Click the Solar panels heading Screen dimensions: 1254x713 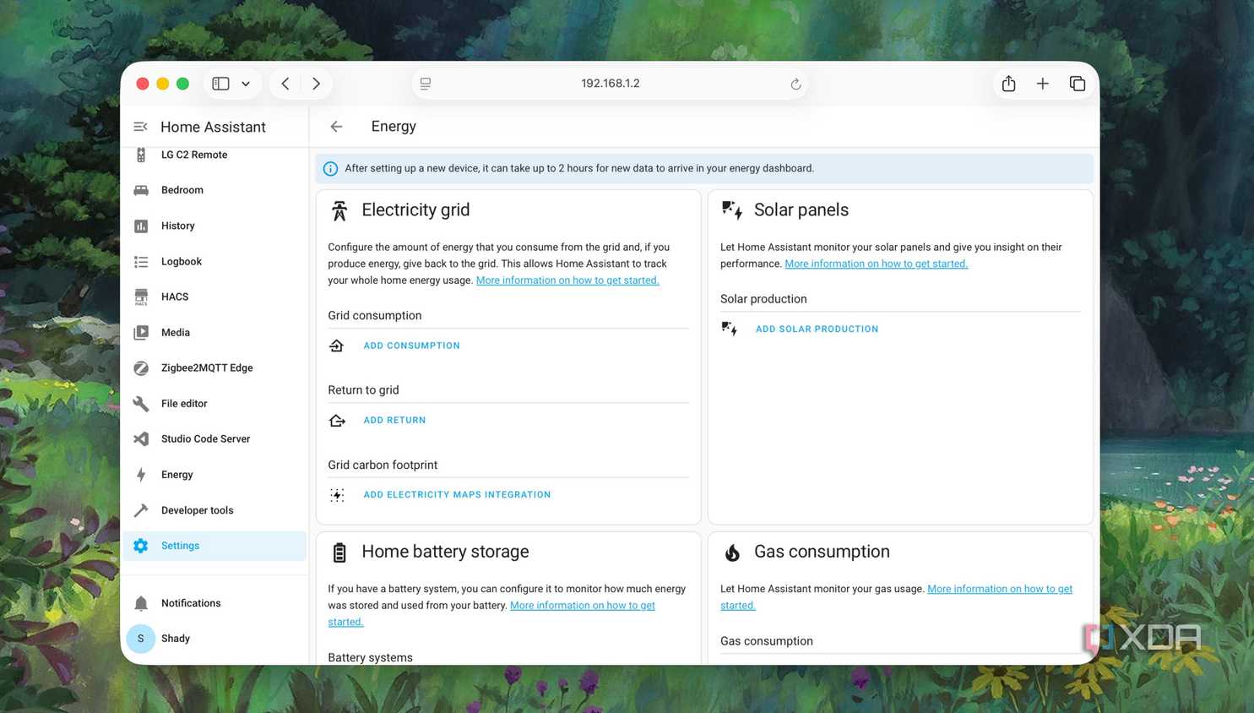pos(801,210)
